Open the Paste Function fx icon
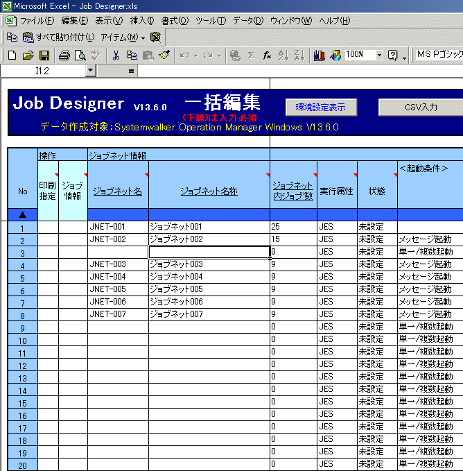 (267, 55)
